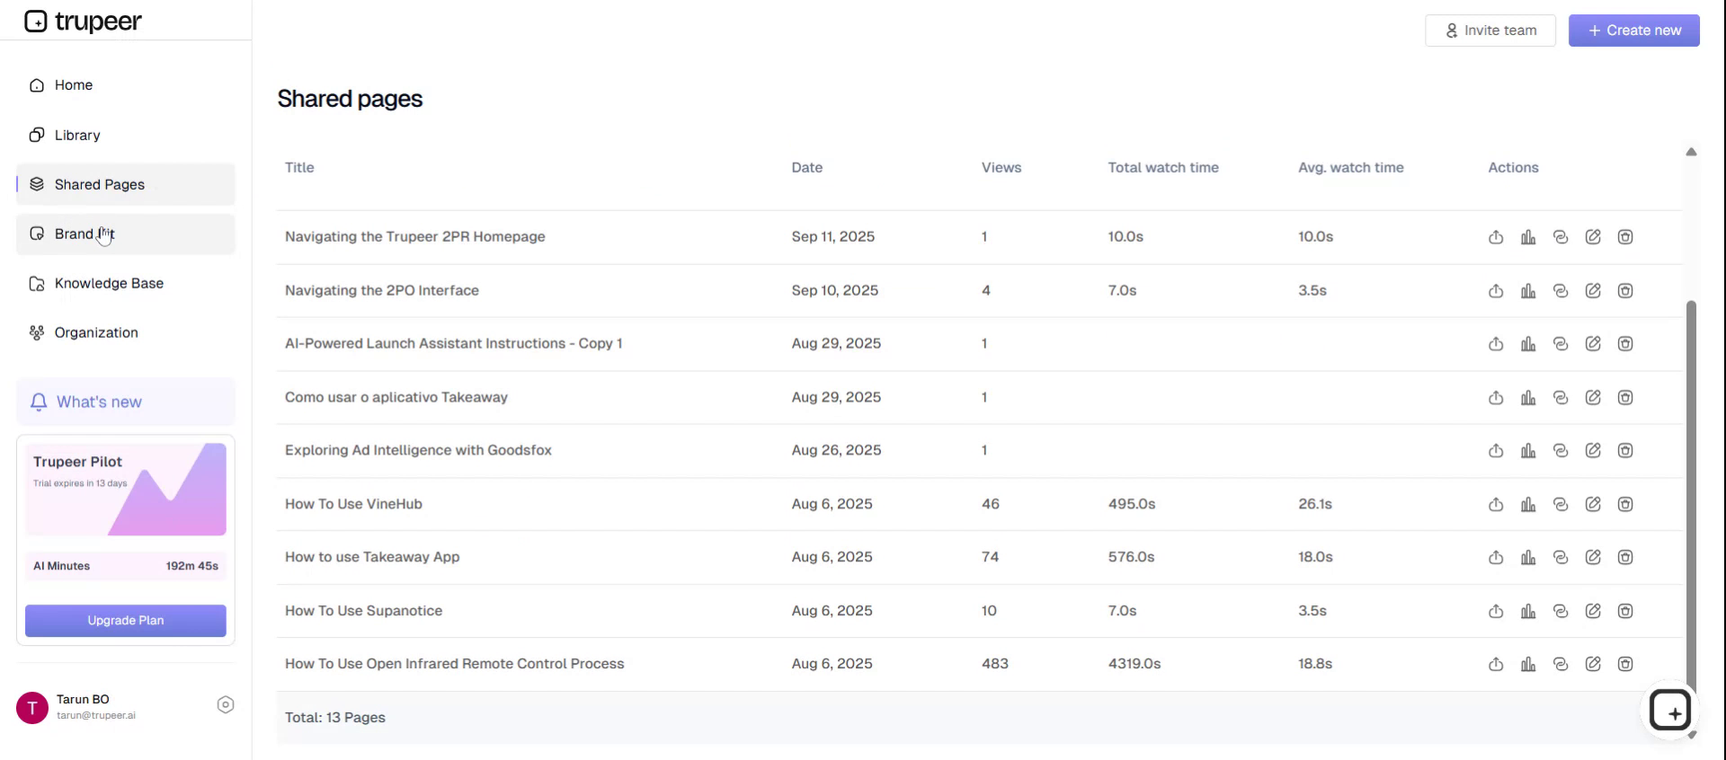
Task: Open the How To Use Supanotice title
Action: click(x=363, y=611)
